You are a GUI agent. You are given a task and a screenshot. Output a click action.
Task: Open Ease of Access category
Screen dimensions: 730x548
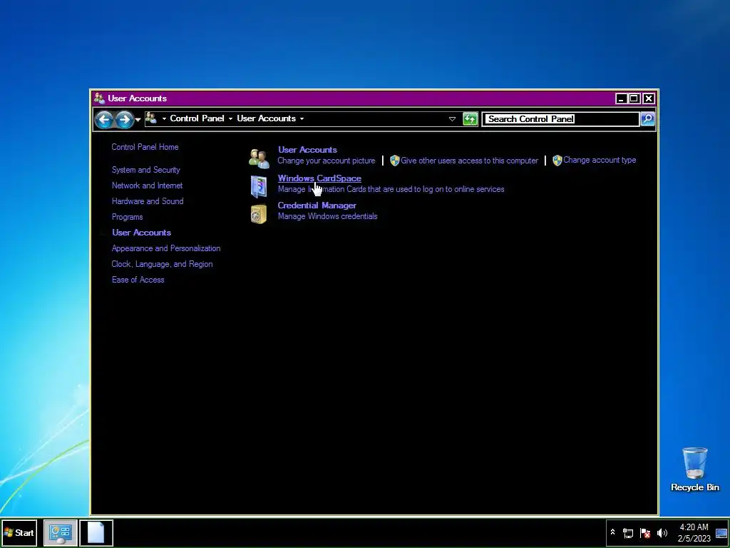click(138, 280)
